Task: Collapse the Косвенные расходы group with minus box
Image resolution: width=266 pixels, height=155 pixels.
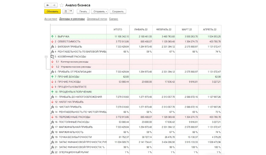Action: (46, 57)
